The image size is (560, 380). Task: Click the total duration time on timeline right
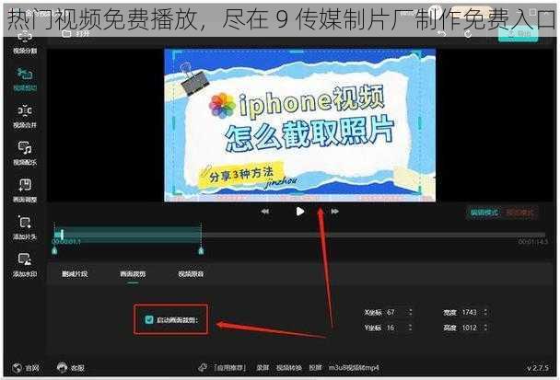coord(533,242)
